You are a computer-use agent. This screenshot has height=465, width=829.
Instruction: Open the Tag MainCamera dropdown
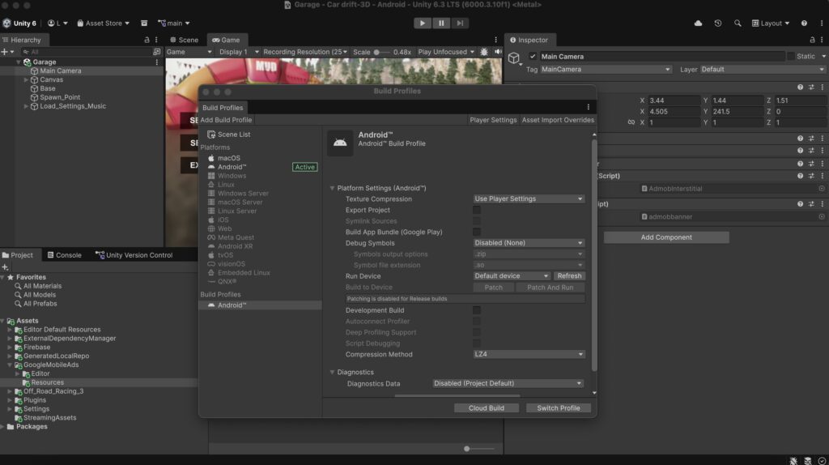tap(606, 70)
